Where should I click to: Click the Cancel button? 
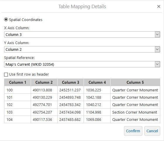pos(152,131)
